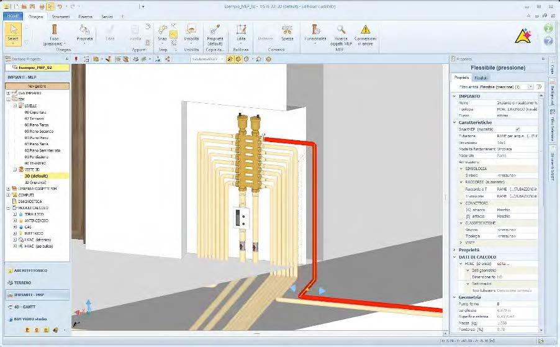Click the axis triad icon in view toolbar
The image size is (560, 347).
pos(158,59)
